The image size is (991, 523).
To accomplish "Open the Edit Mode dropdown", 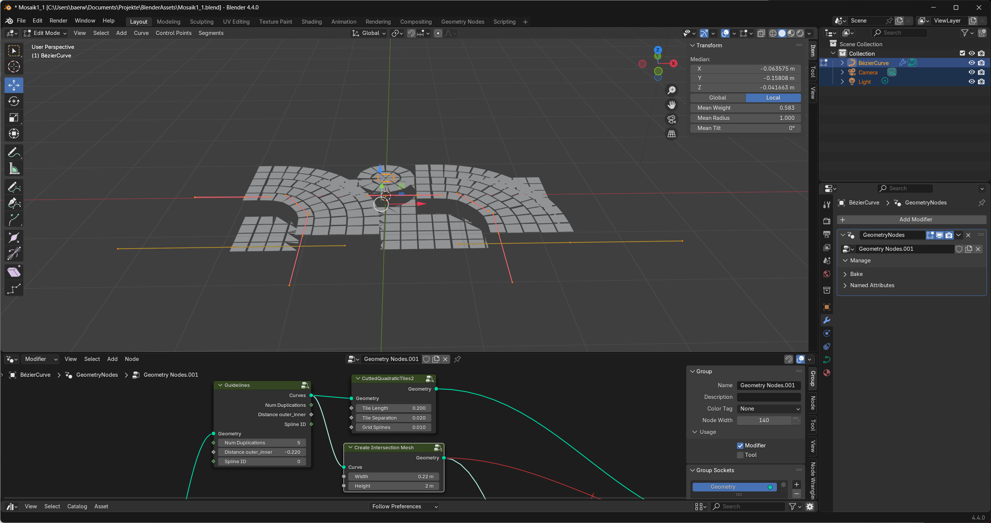I will (x=46, y=33).
